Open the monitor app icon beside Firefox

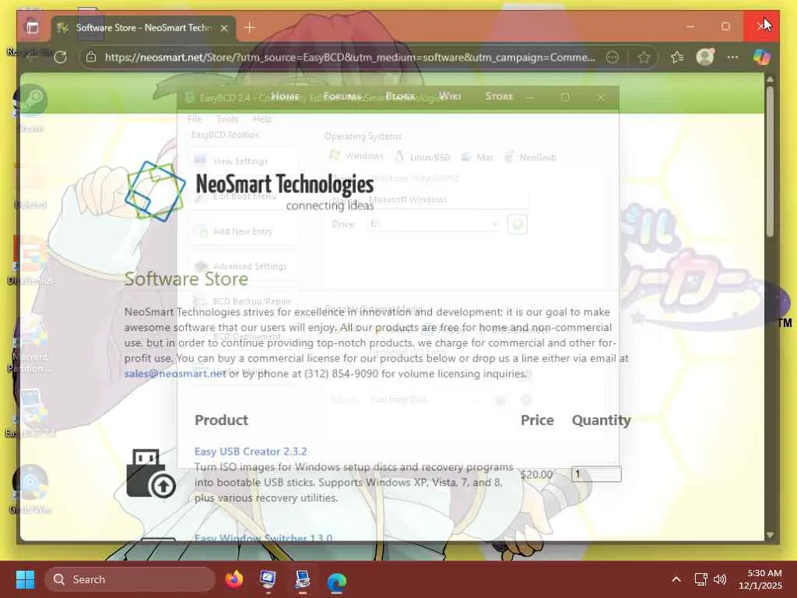pos(268,579)
